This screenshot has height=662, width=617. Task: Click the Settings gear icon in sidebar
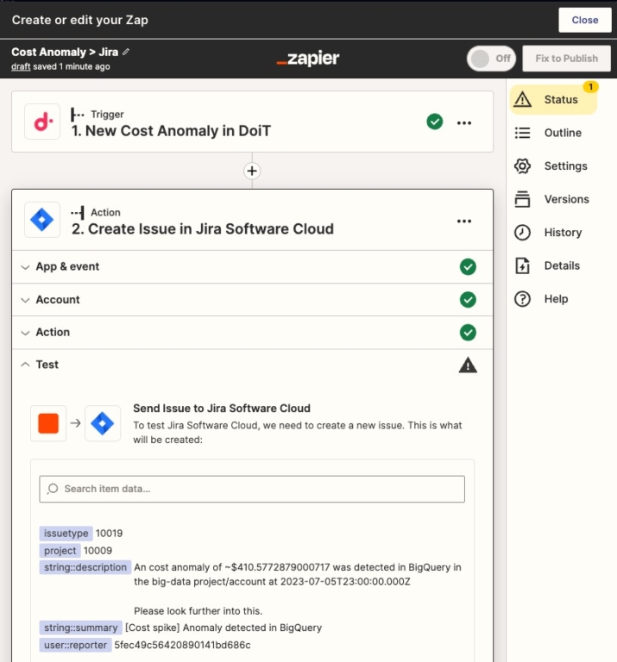(x=523, y=165)
